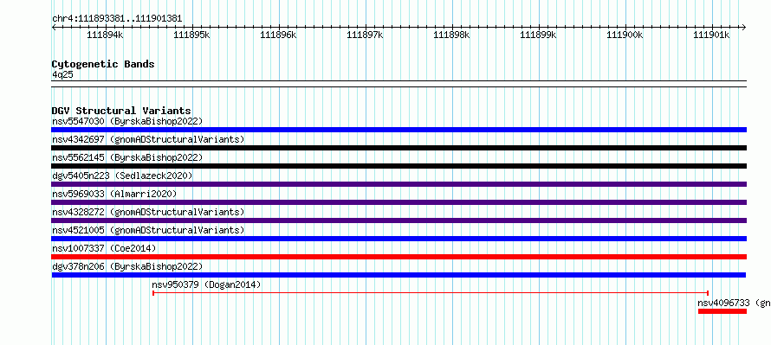Click the 111895k ruler position
771x345 pixels.
(192, 35)
